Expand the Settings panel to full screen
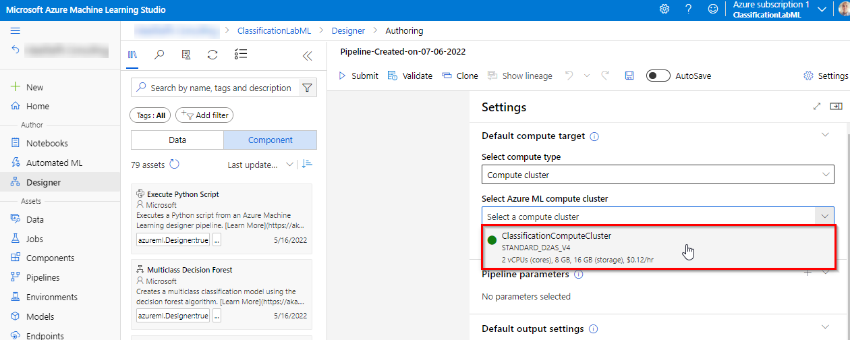 (817, 107)
